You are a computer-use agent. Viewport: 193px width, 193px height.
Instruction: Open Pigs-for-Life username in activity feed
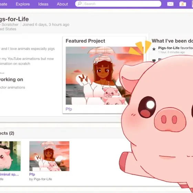pyautogui.click(x=169, y=48)
